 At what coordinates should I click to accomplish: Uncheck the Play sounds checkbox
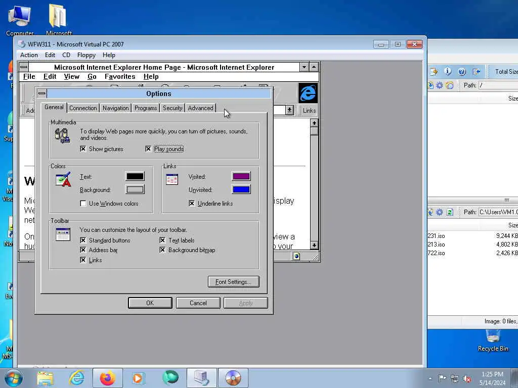(148, 149)
